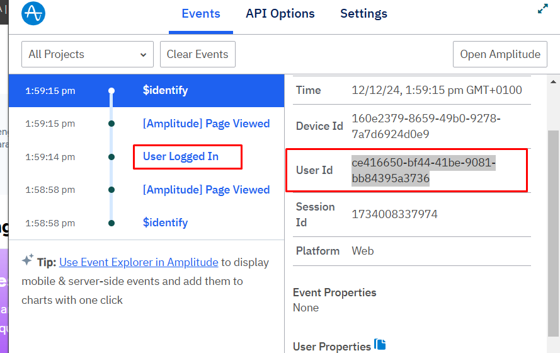Open the All Projects dropdown
This screenshot has height=353, width=560.
pos(88,54)
